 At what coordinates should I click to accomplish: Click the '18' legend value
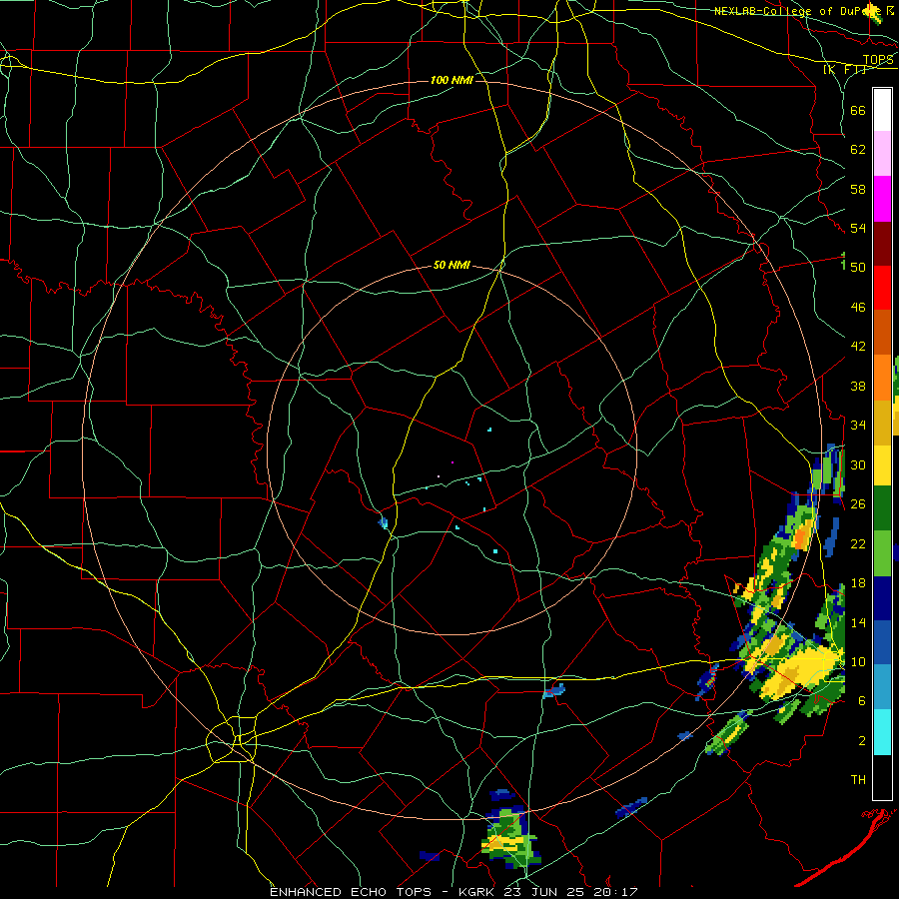[858, 583]
